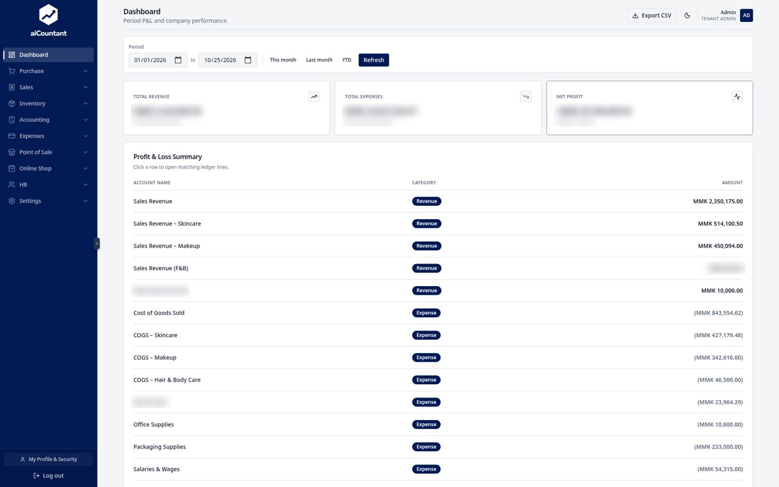Select the This month period shortcut
779x487 pixels.
[x=283, y=60]
